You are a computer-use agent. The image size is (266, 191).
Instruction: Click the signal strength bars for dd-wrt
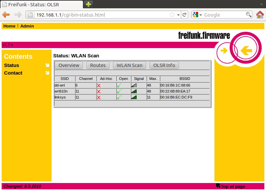coord(134,85)
